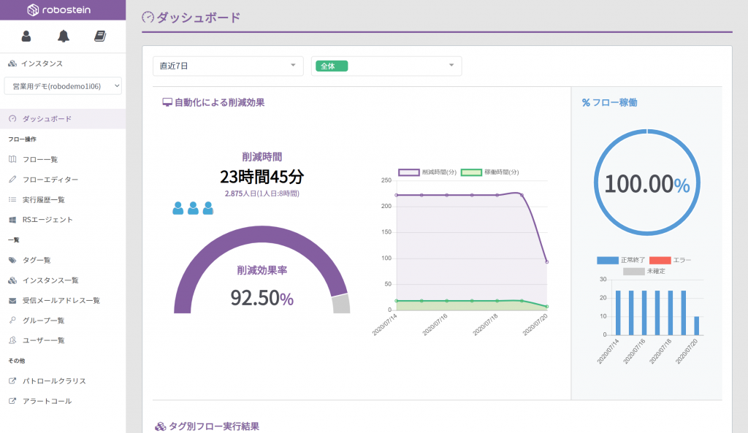748x433 pixels.
Task: Click the monitor icon beside 自動化による削減効果
Action: (167, 102)
